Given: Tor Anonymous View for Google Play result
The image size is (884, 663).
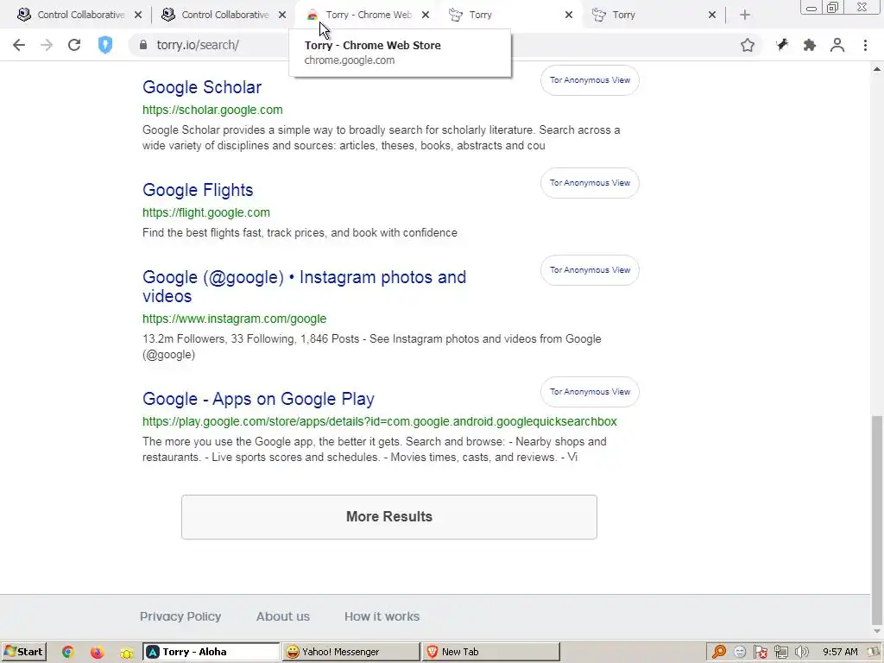Looking at the screenshot, I should point(590,392).
